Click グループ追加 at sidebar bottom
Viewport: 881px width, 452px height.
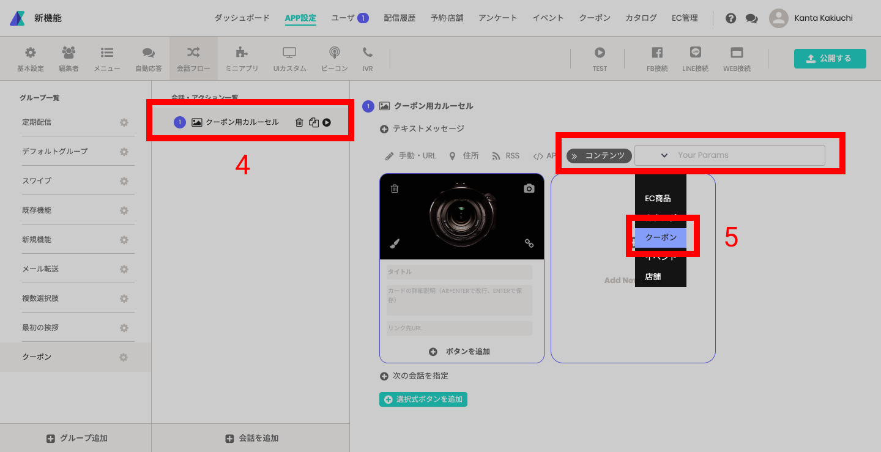pyautogui.click(x=77, y=438)
